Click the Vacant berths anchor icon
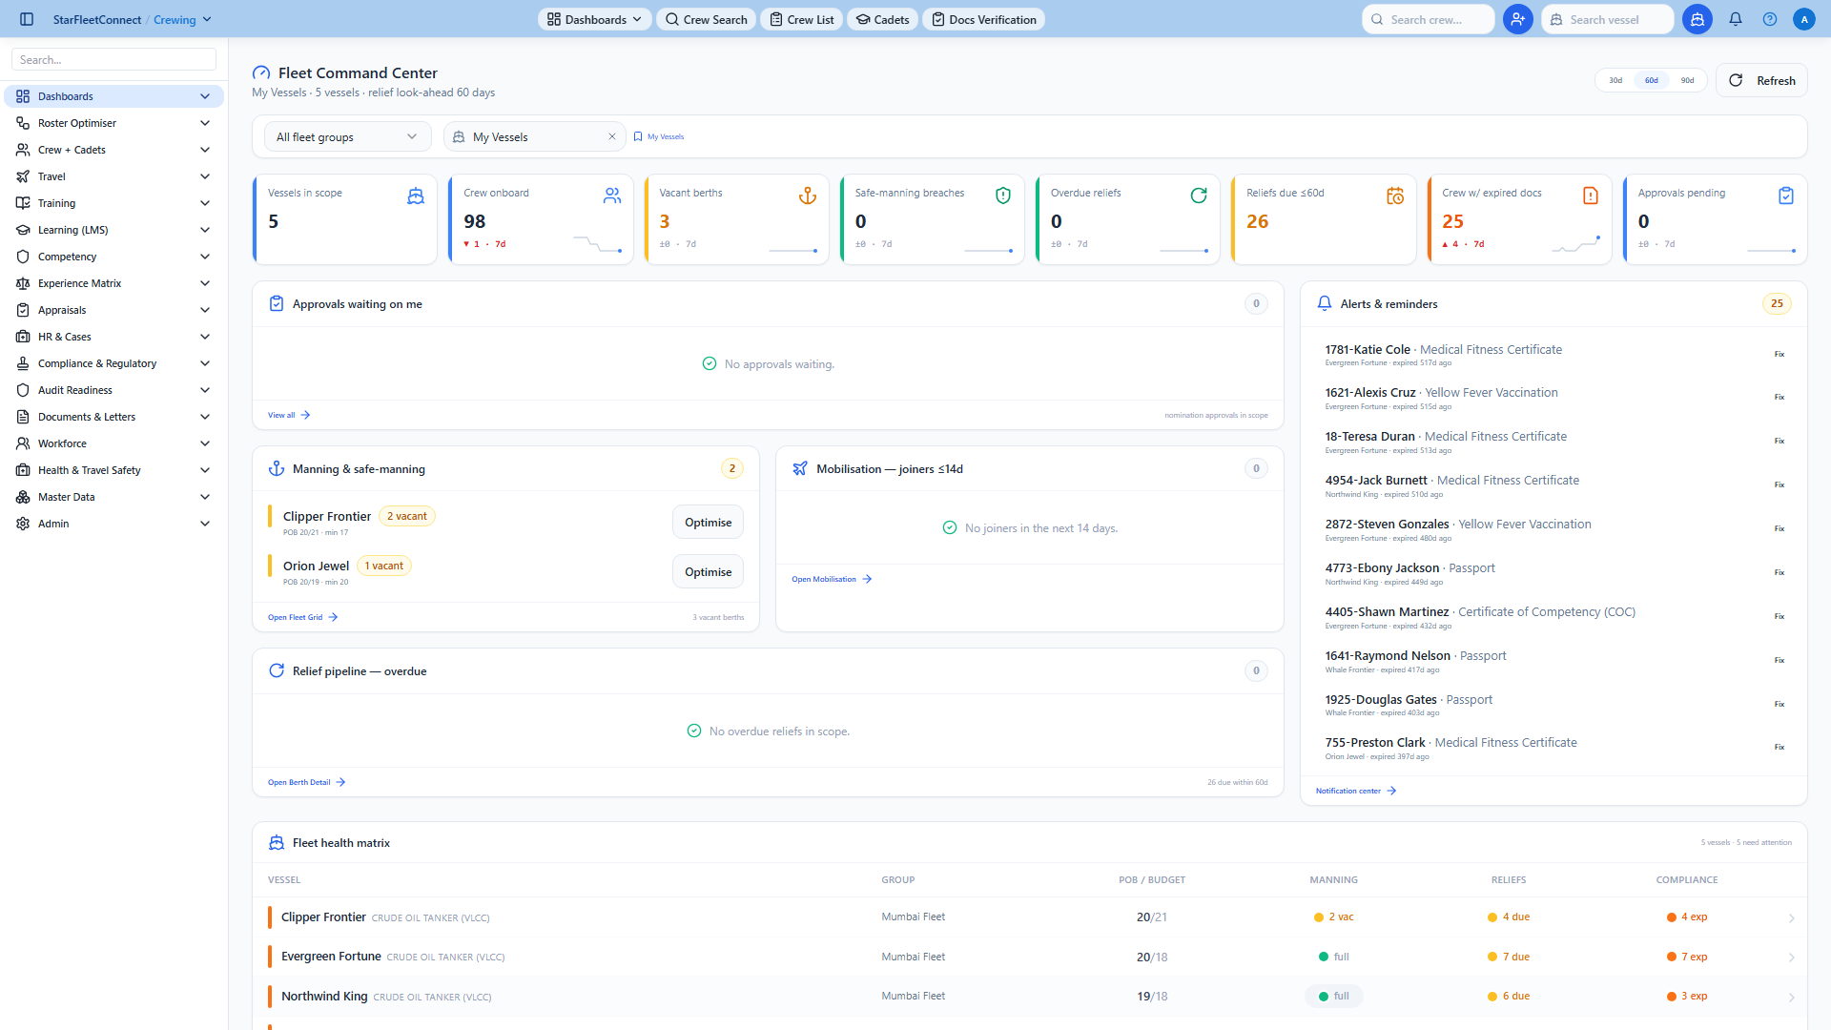The image size is (1831, 1030). coord(808,196)
